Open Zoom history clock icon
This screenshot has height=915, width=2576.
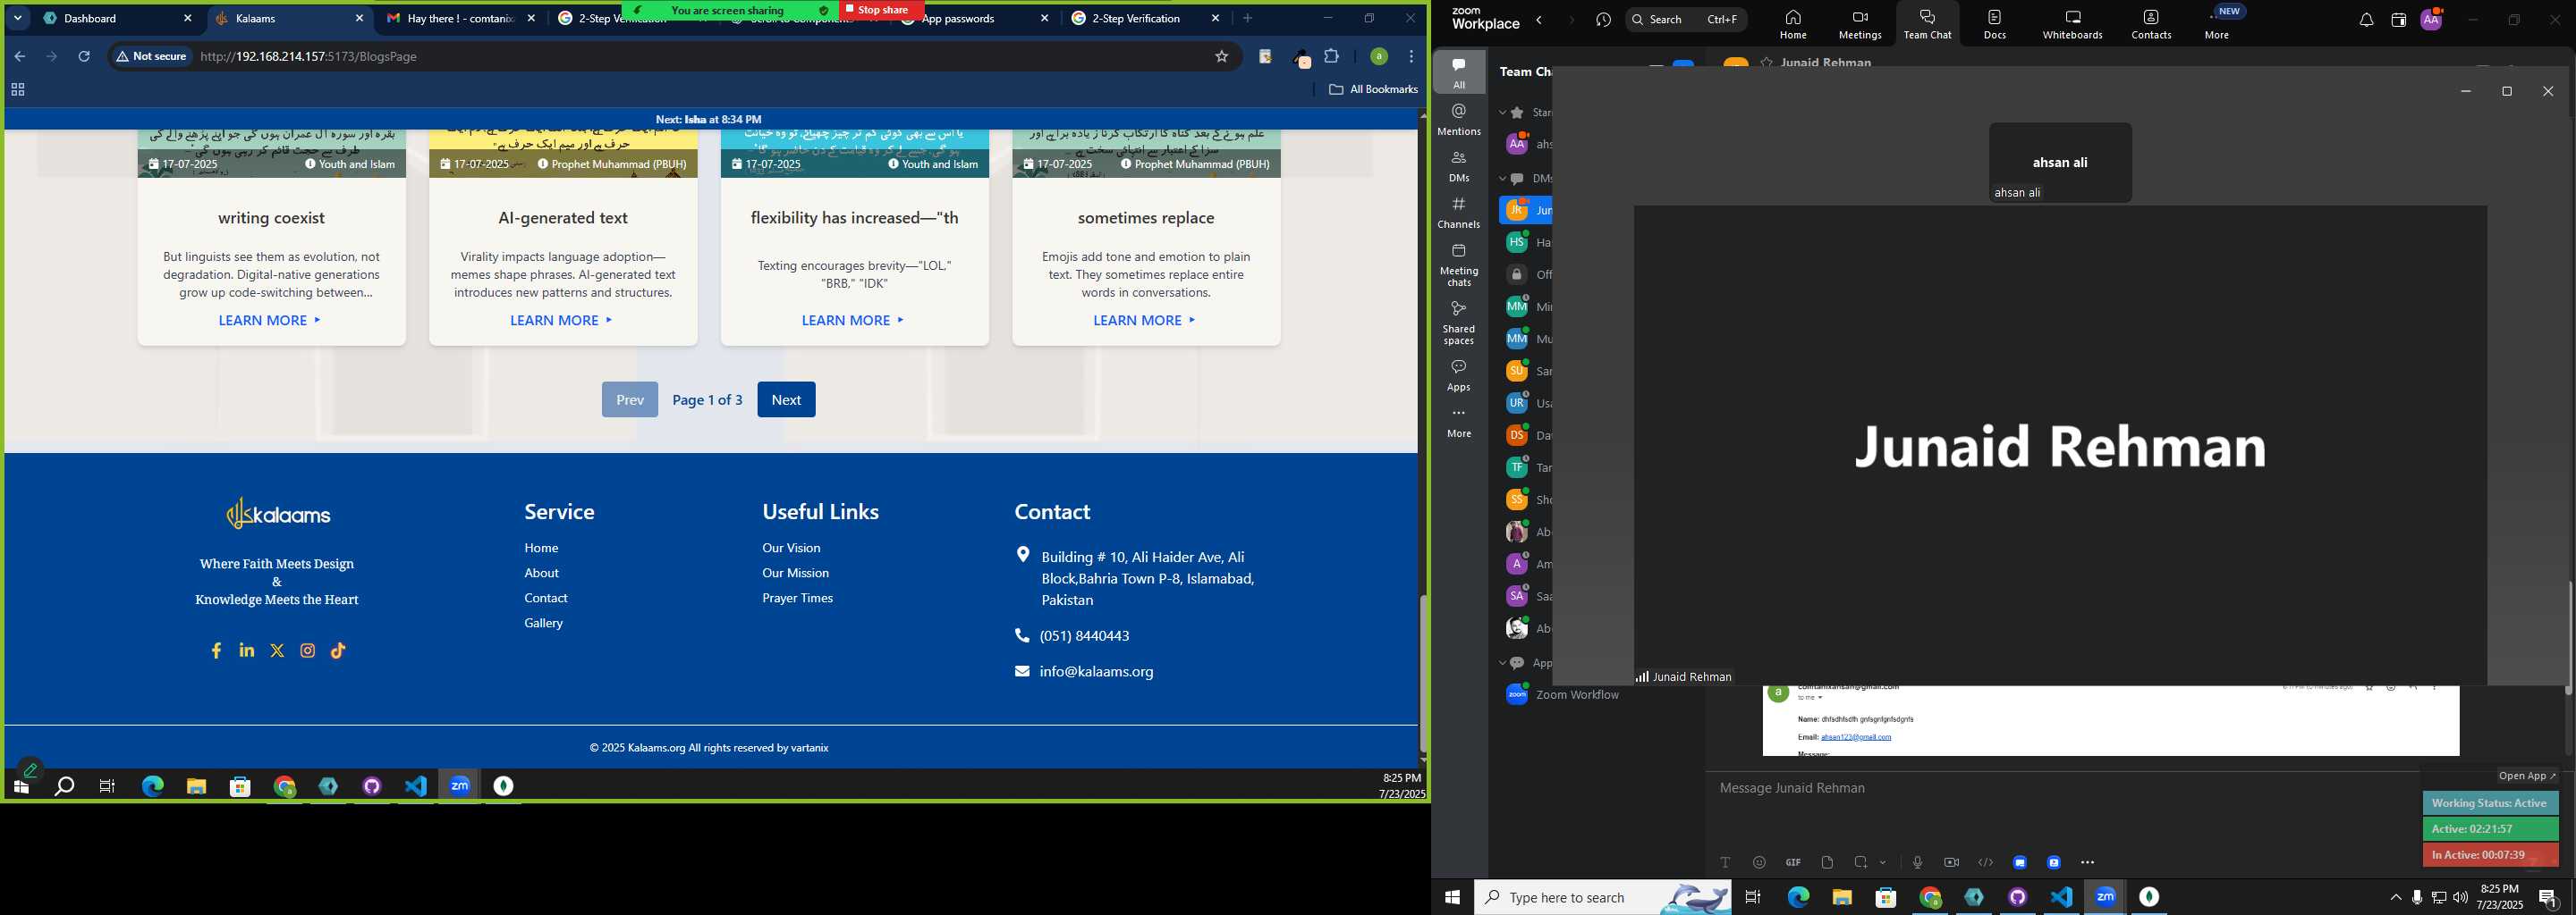1604,20
